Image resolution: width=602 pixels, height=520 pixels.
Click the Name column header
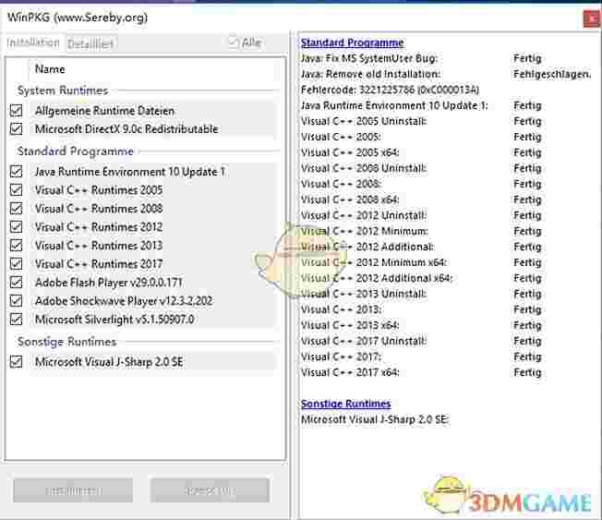pyautogui.click(x=50, y=69)
